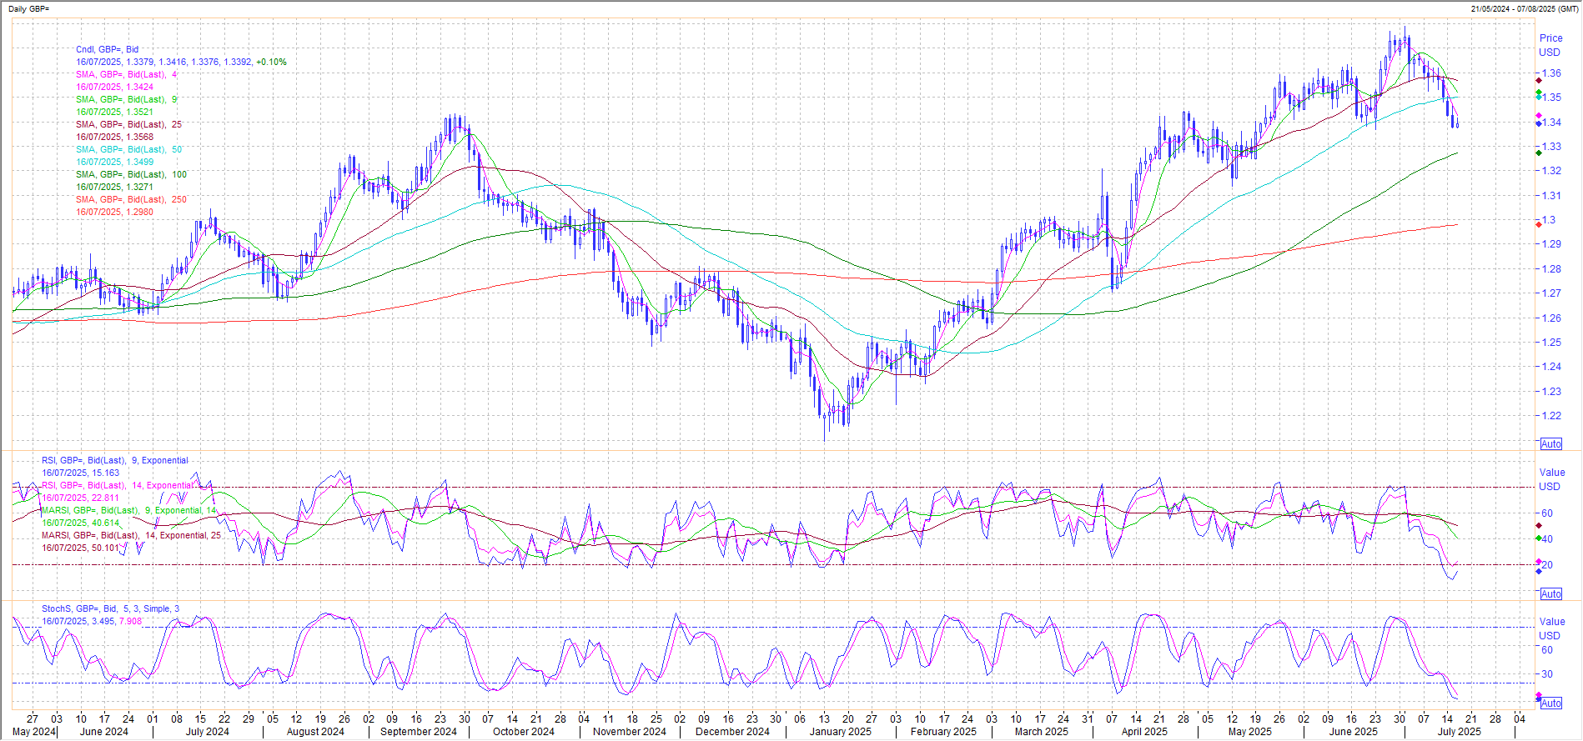Select the "SMA, GBP=, Bid(Last), 4" legend
This screenshot has height=741, width=1583.
click(x=126, y=74)
